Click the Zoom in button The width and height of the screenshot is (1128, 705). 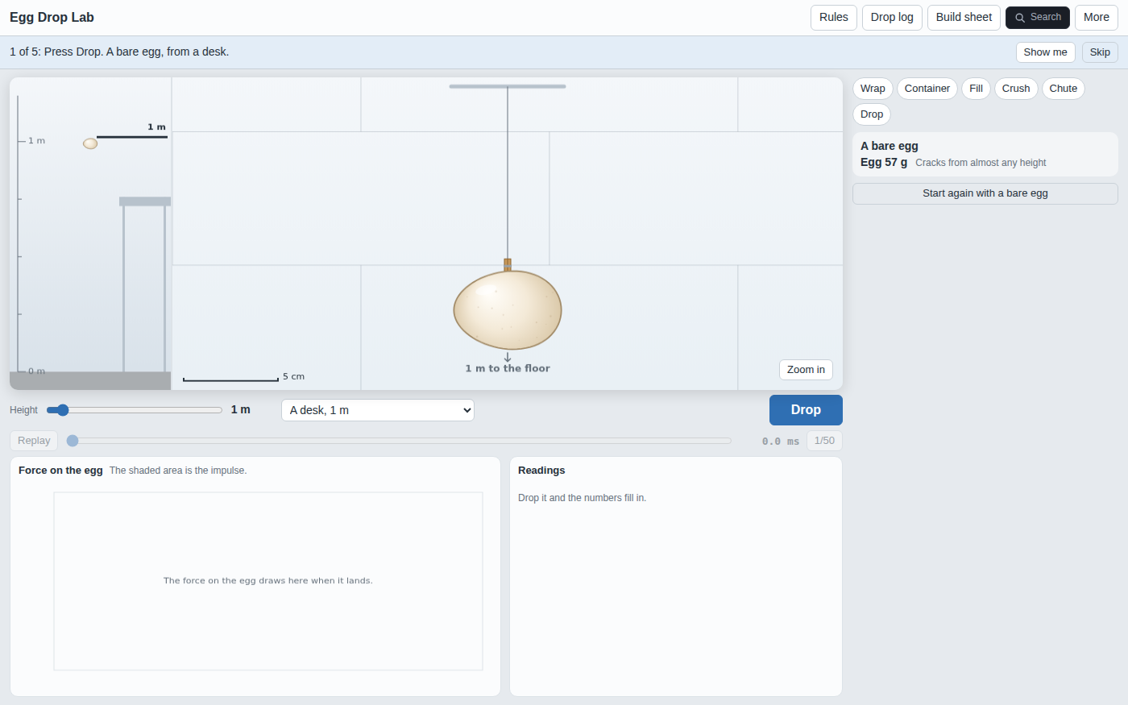806,370
